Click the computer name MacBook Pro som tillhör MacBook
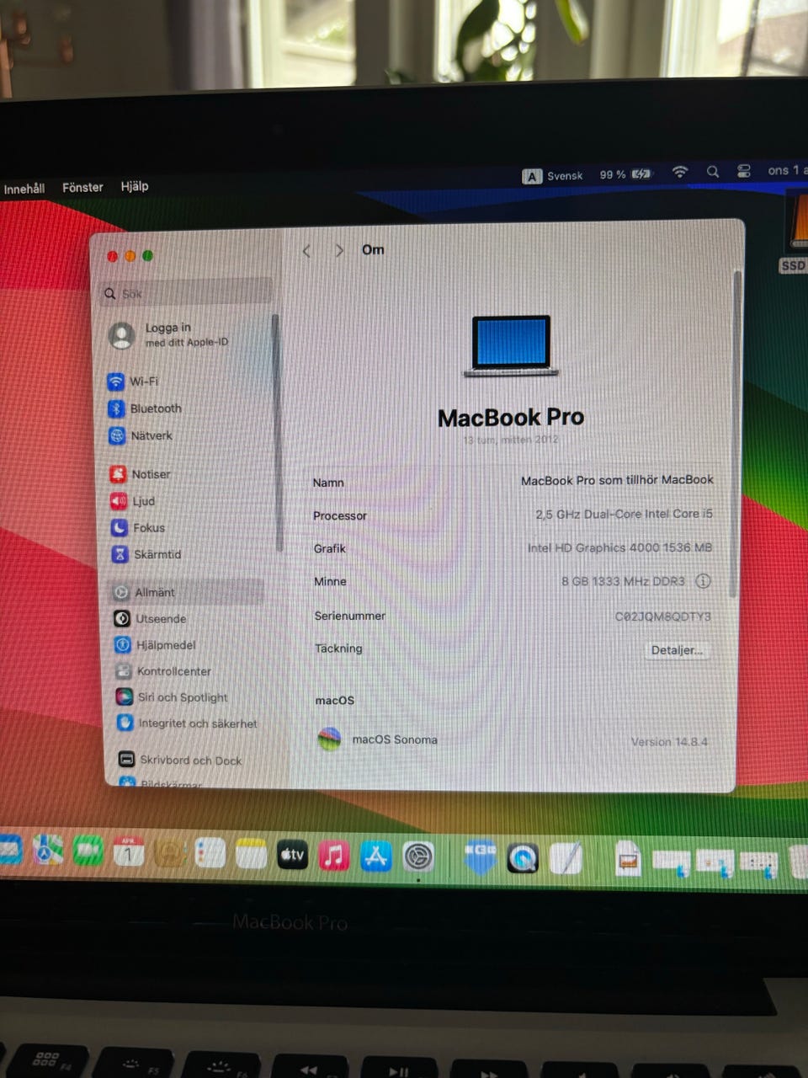The height and width of the screenshot is (1078, 808). (x=617, y=480)
